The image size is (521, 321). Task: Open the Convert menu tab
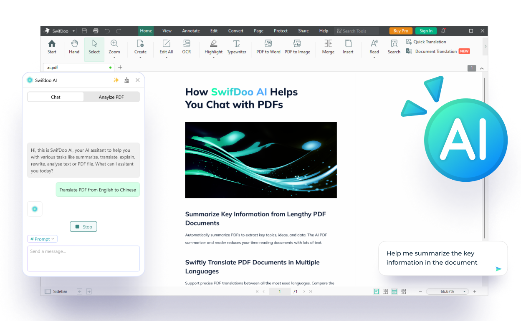[x=235, y=31]
